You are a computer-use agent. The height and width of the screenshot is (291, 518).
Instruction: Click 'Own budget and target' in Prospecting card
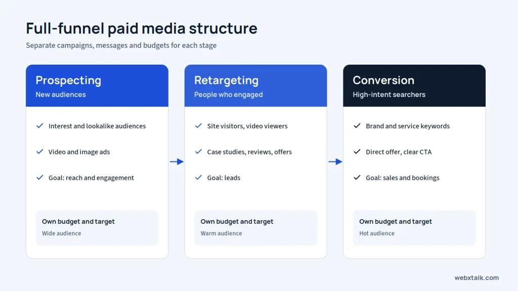click(78, 222)
